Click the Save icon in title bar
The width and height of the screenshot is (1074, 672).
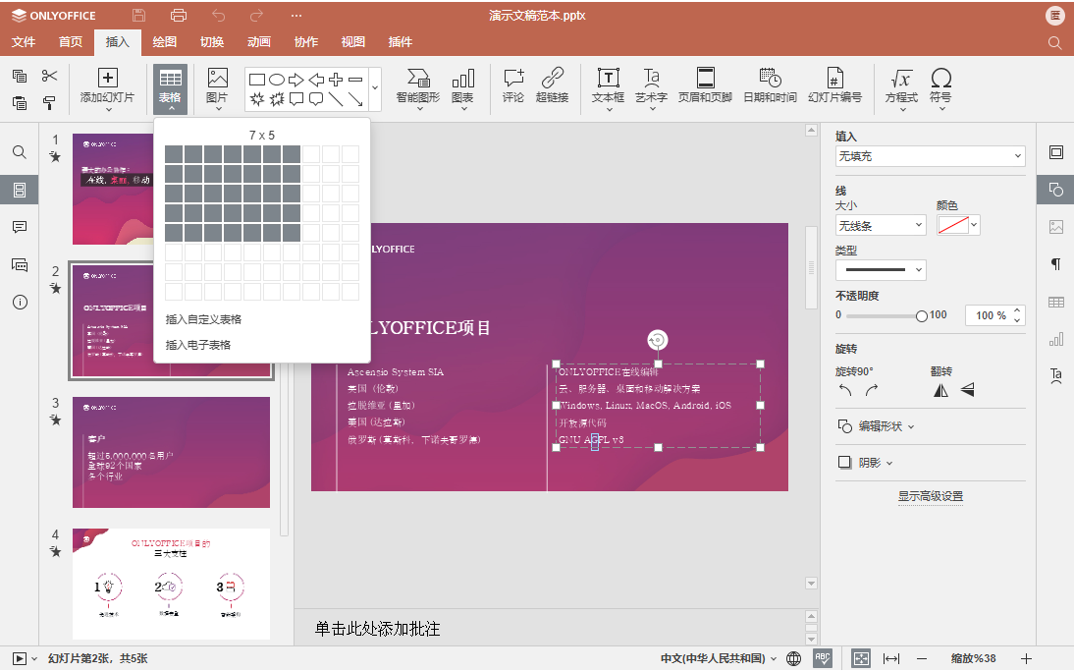(x=139, y=15)
